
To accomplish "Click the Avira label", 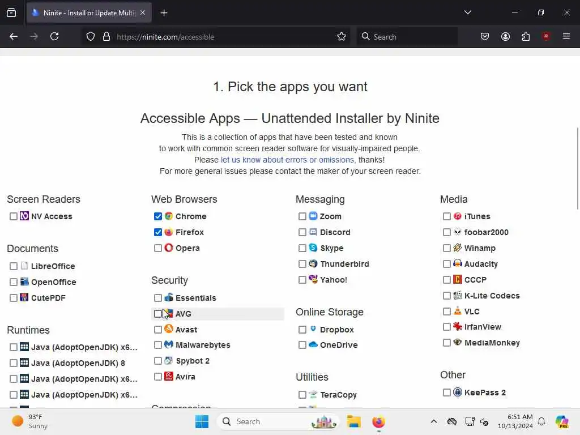I will click(x=185, y=377).
